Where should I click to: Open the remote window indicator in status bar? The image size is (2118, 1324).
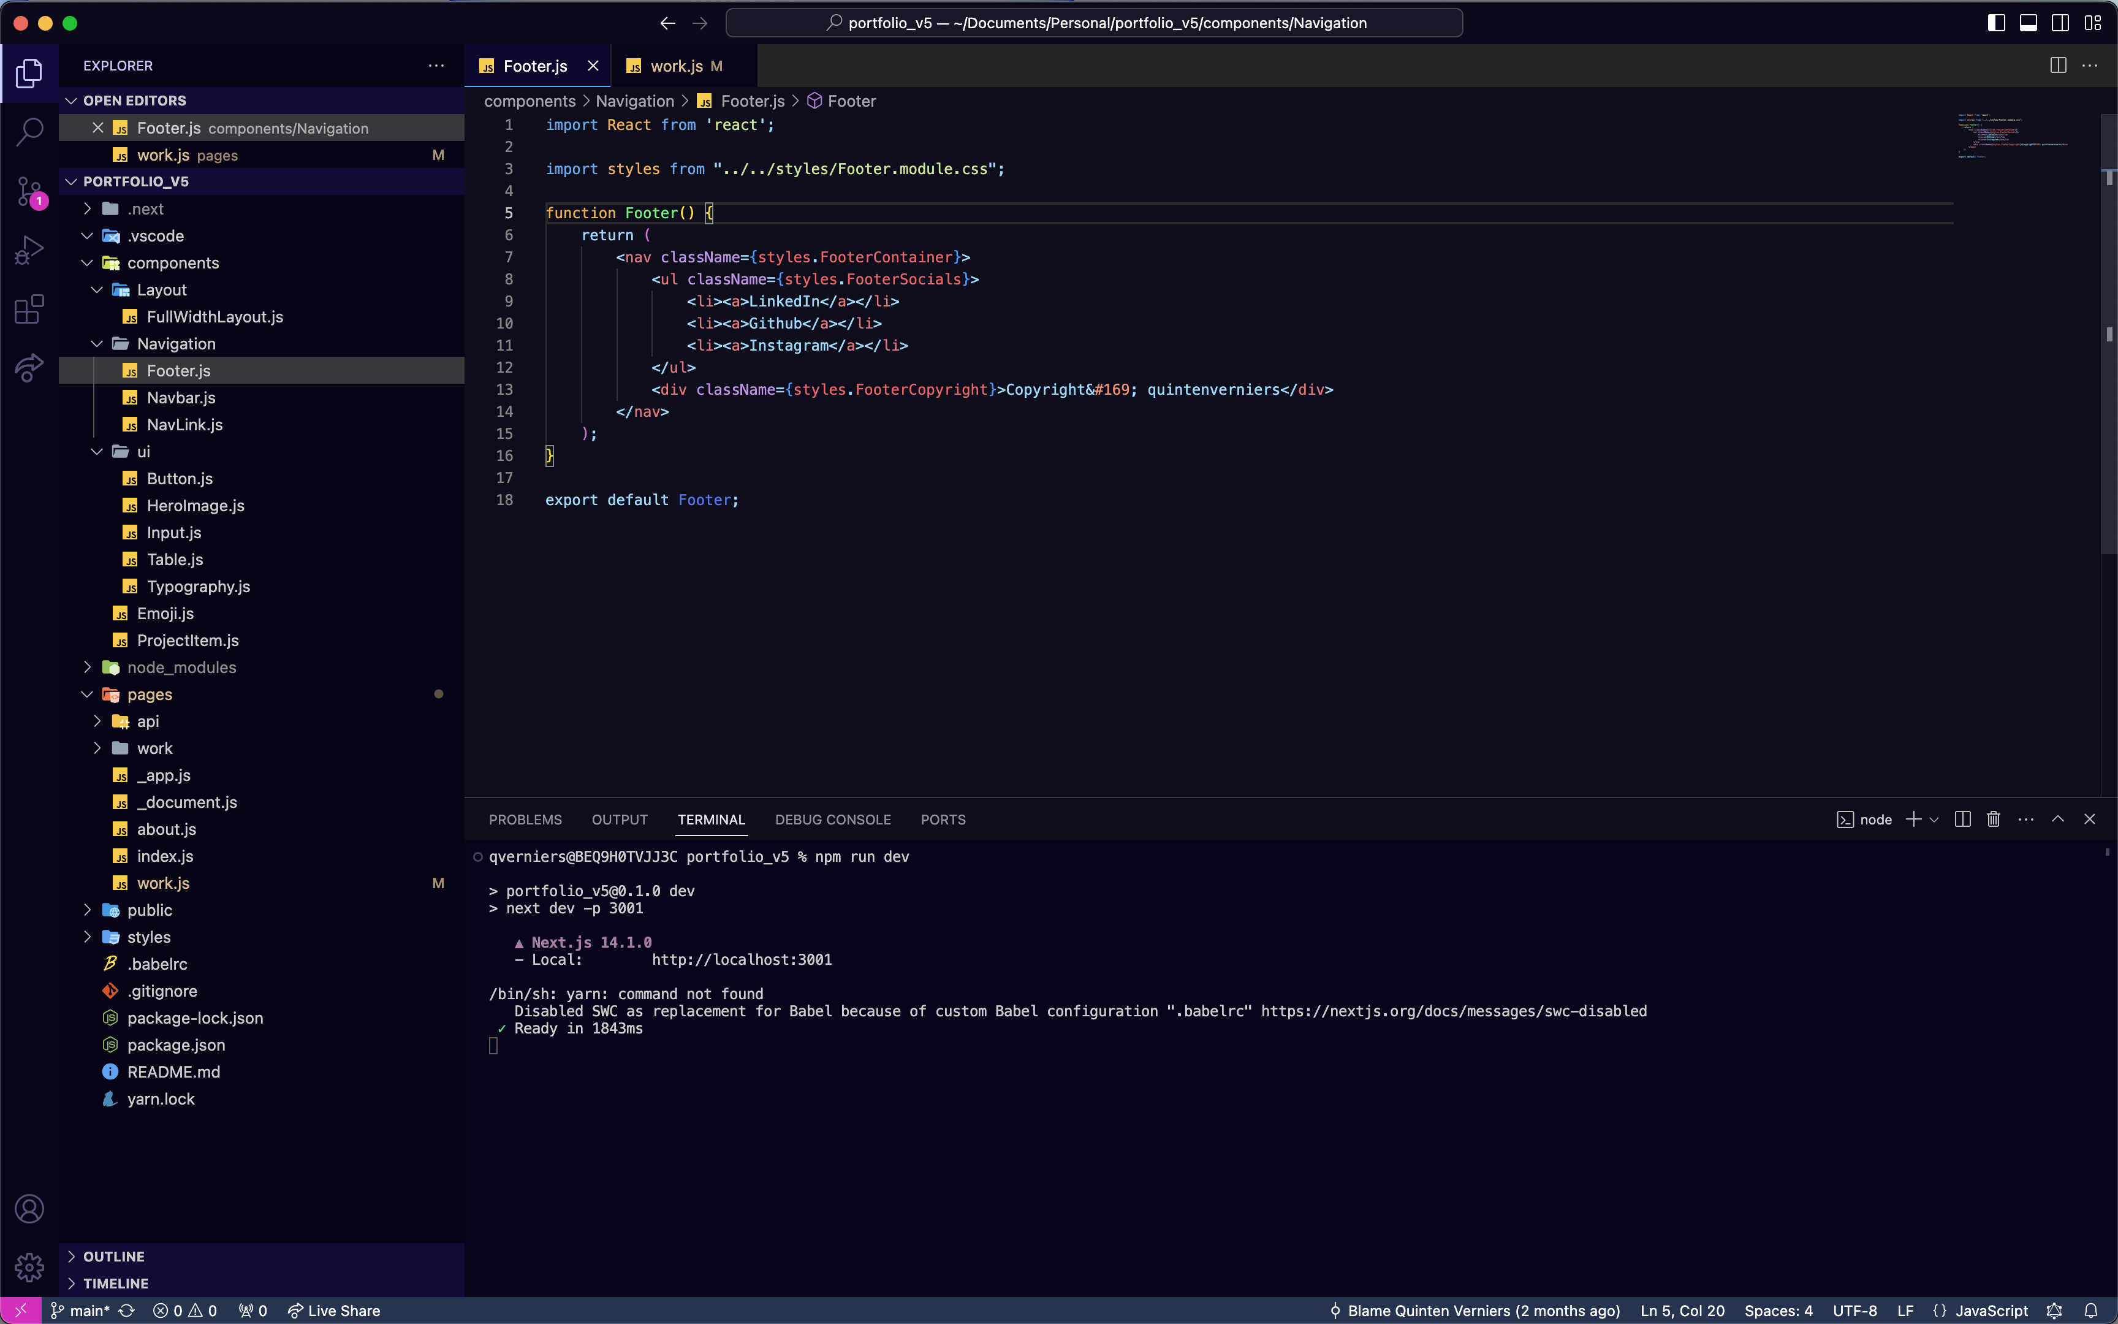pos(20,1311)
